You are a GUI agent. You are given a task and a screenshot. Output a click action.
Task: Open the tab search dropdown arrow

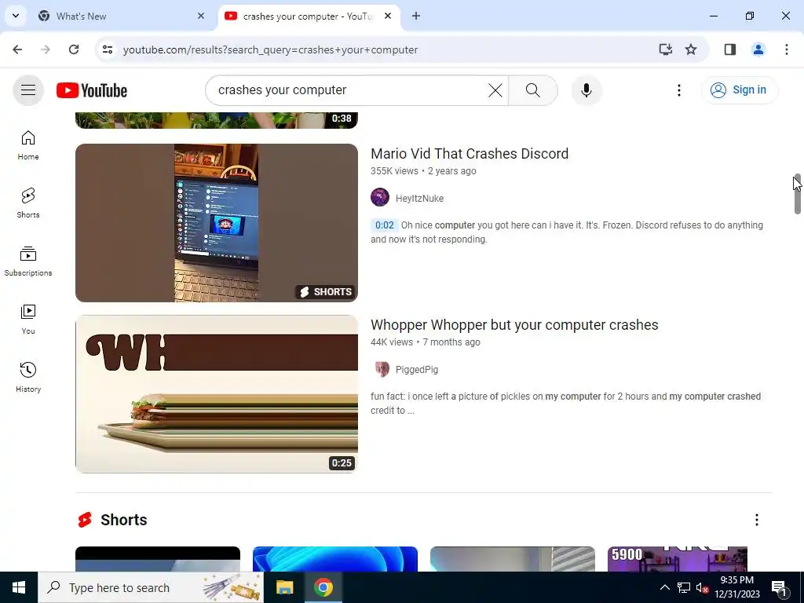[x=16, y=16]
